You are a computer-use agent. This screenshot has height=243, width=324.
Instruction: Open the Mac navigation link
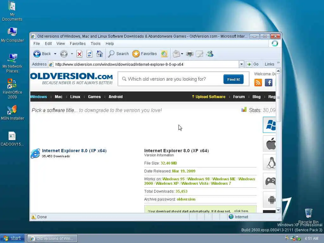pyautogui.click(x=59, y=97)
